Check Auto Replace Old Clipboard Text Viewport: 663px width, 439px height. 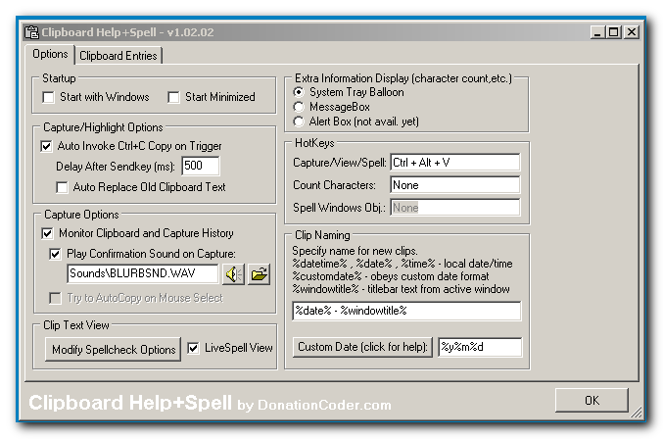click(x=62, y=187)
